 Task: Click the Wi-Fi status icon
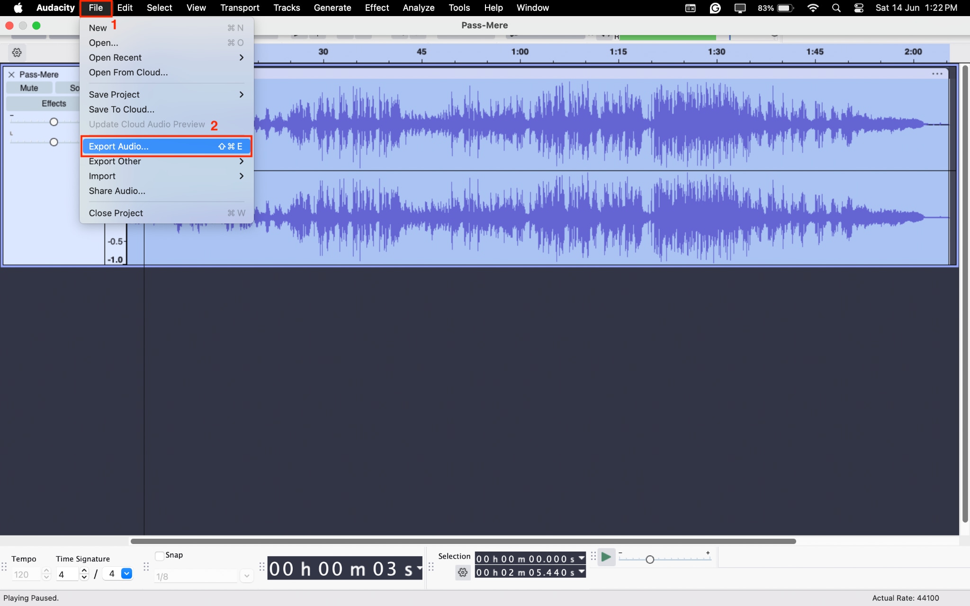click(813, 8)
